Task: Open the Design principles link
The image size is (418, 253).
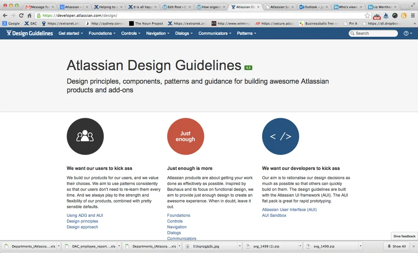Action: pos(82,221)
